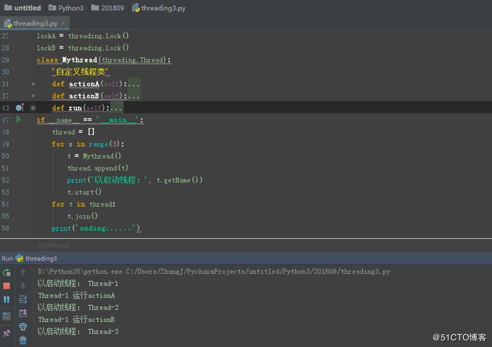Open the untitled project breadcrumb
Screen dimensions: 492x347
pos(23,8)
